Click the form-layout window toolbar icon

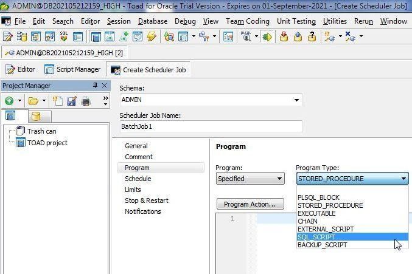[77, 36]
